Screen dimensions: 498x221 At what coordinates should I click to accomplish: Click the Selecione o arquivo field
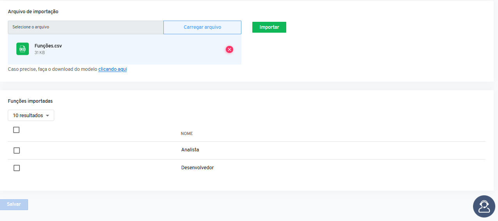tap(85, 27)
